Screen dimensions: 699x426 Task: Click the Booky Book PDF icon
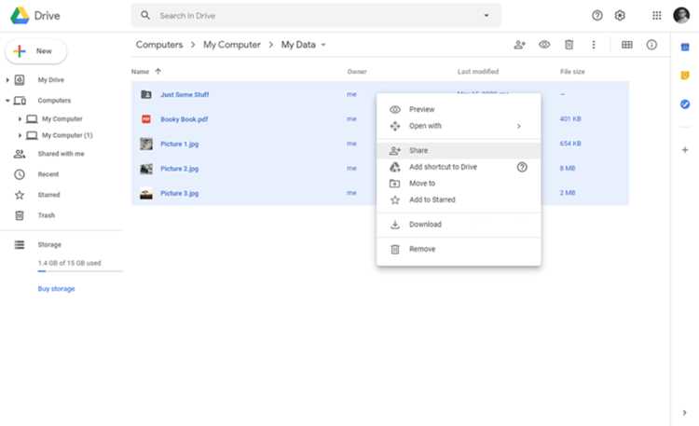click(146, 119)
